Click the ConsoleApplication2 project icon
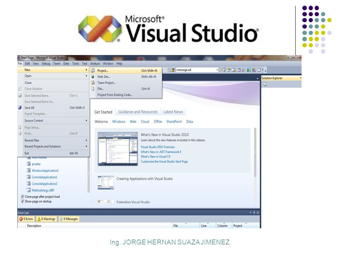339x254 pixels. pos(29,183)
